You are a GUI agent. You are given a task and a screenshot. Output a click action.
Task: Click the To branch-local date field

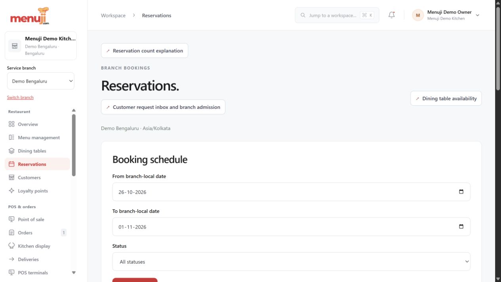[x=291, y=227]
